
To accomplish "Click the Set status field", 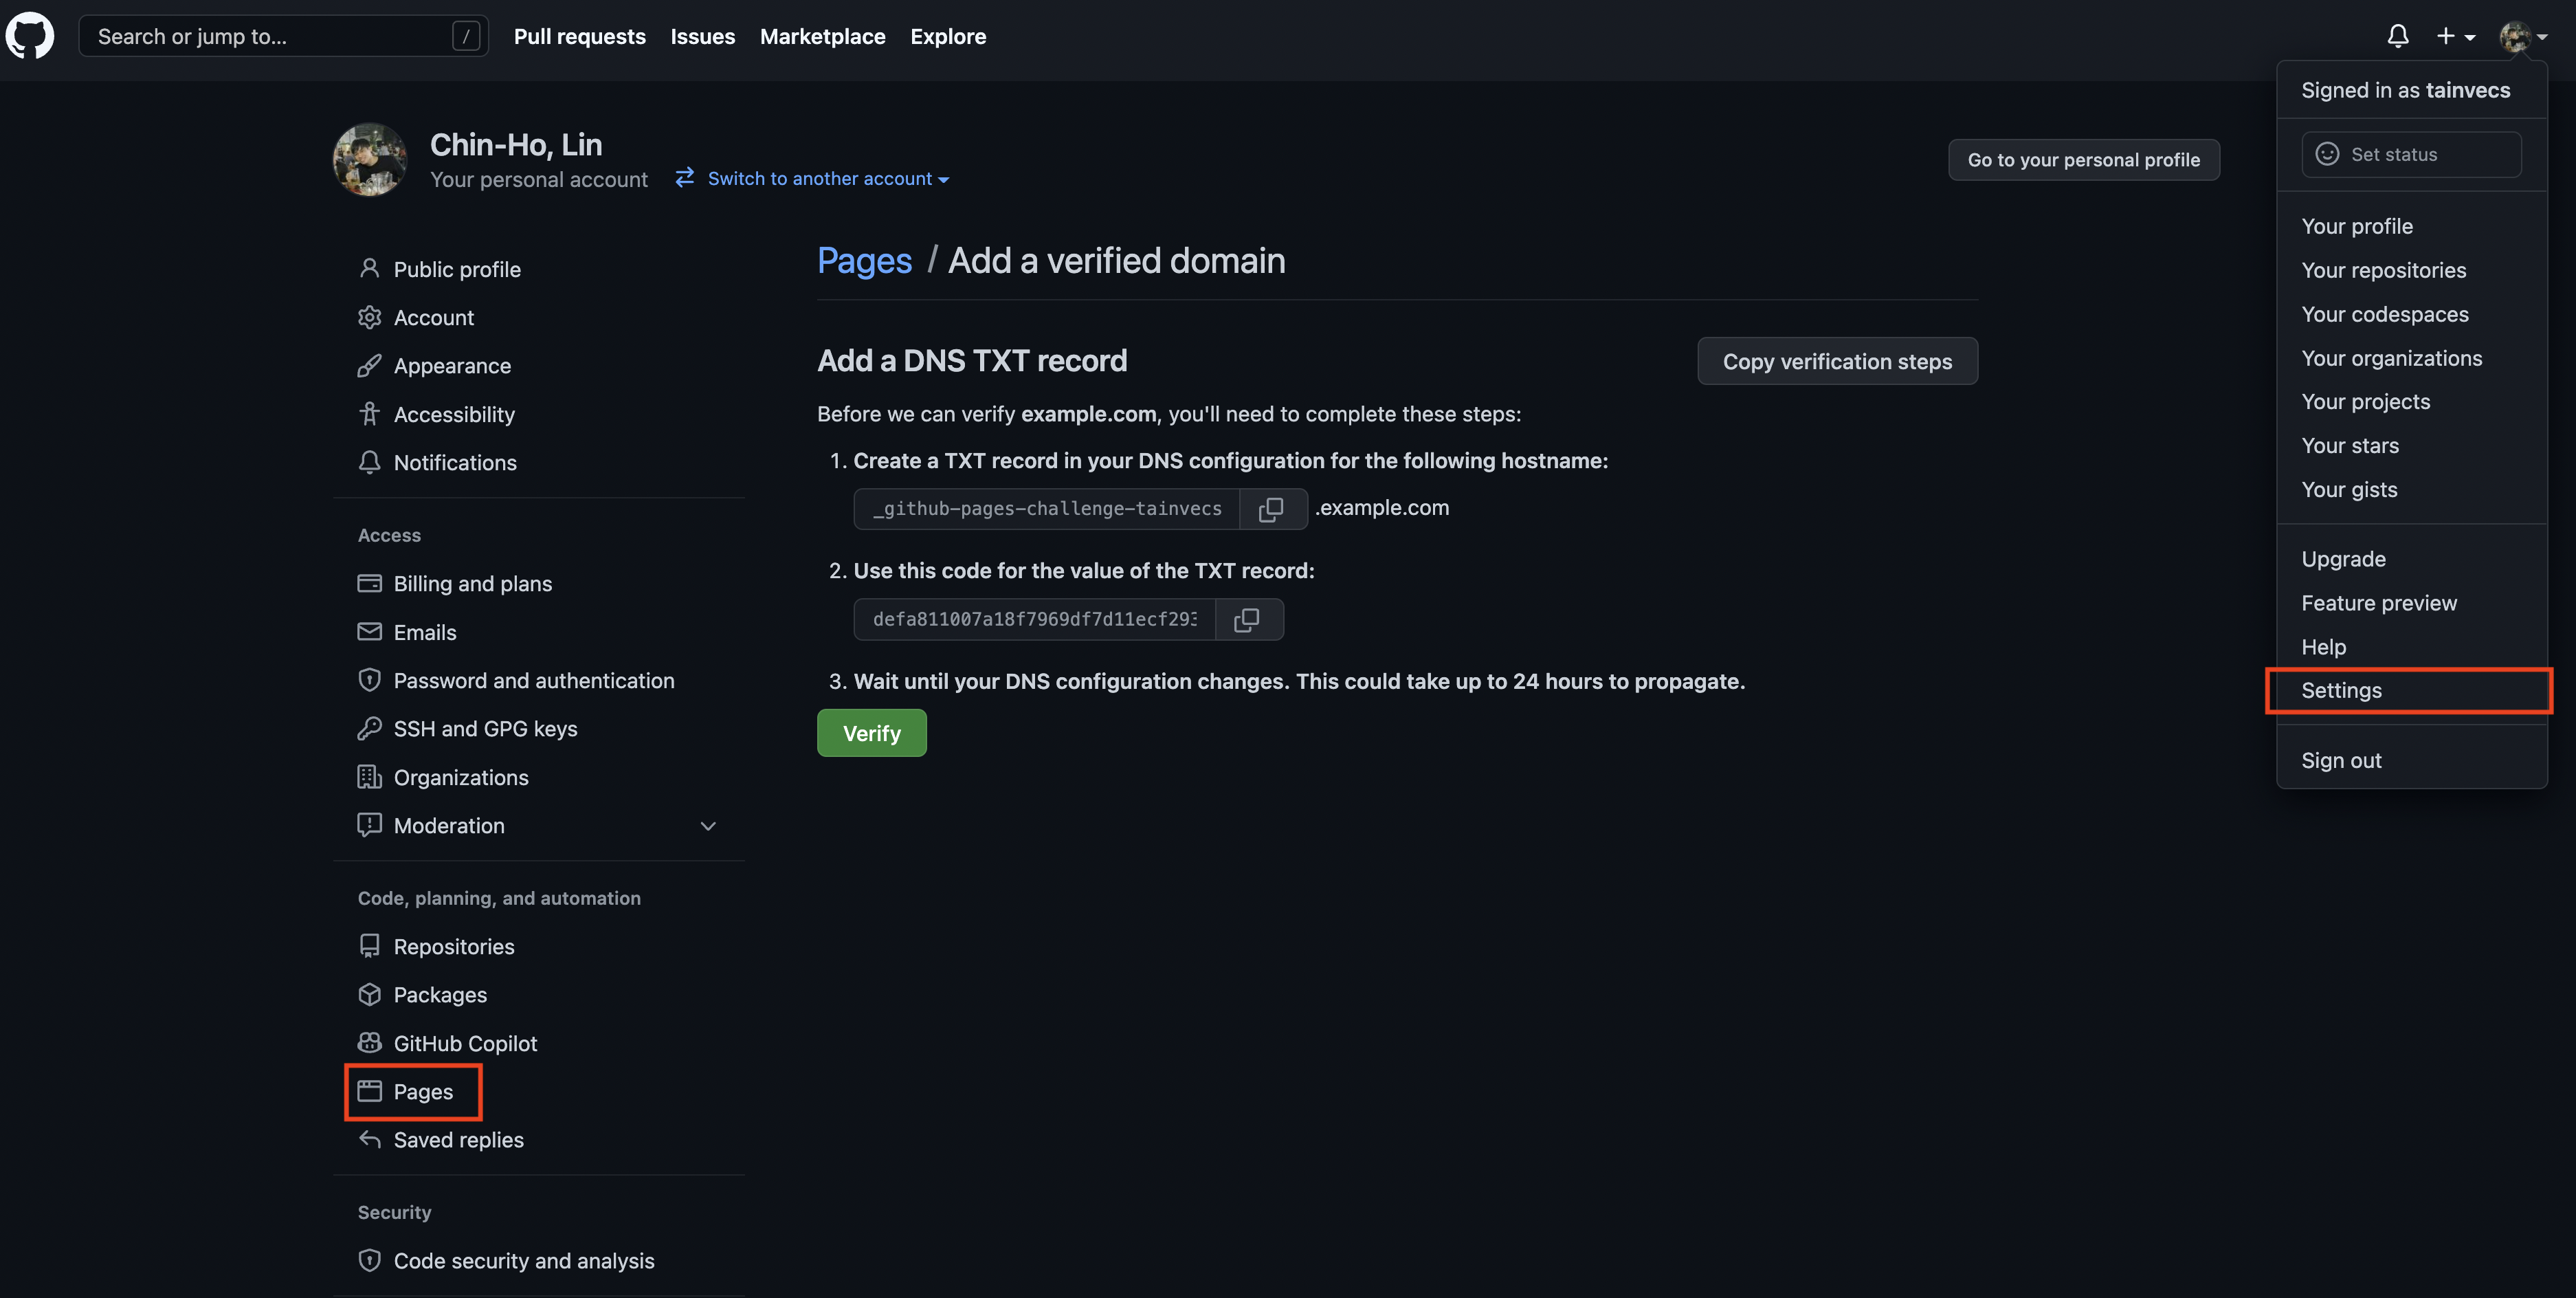I will click(x=2411, y=154).
